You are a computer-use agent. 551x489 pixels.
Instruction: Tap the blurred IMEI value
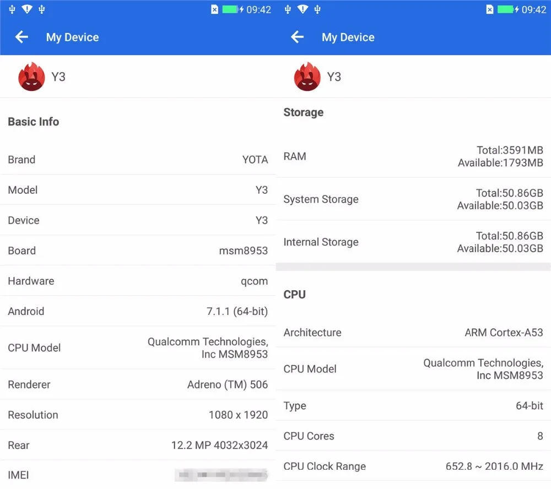222,475
